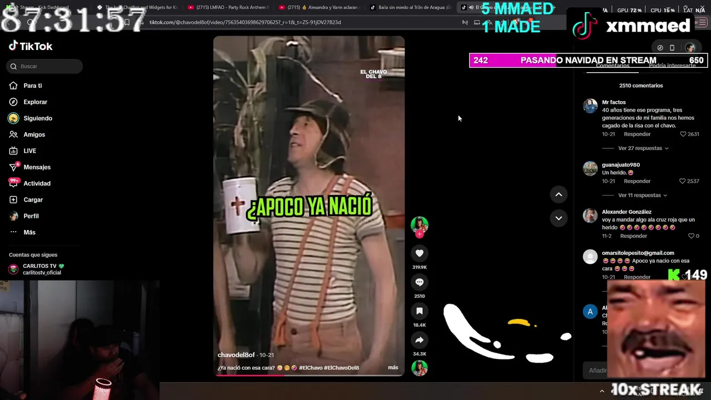Expand Ver 27 respuestas
The width and height of the screenshot is (711, 400).
tap(643, 148)
